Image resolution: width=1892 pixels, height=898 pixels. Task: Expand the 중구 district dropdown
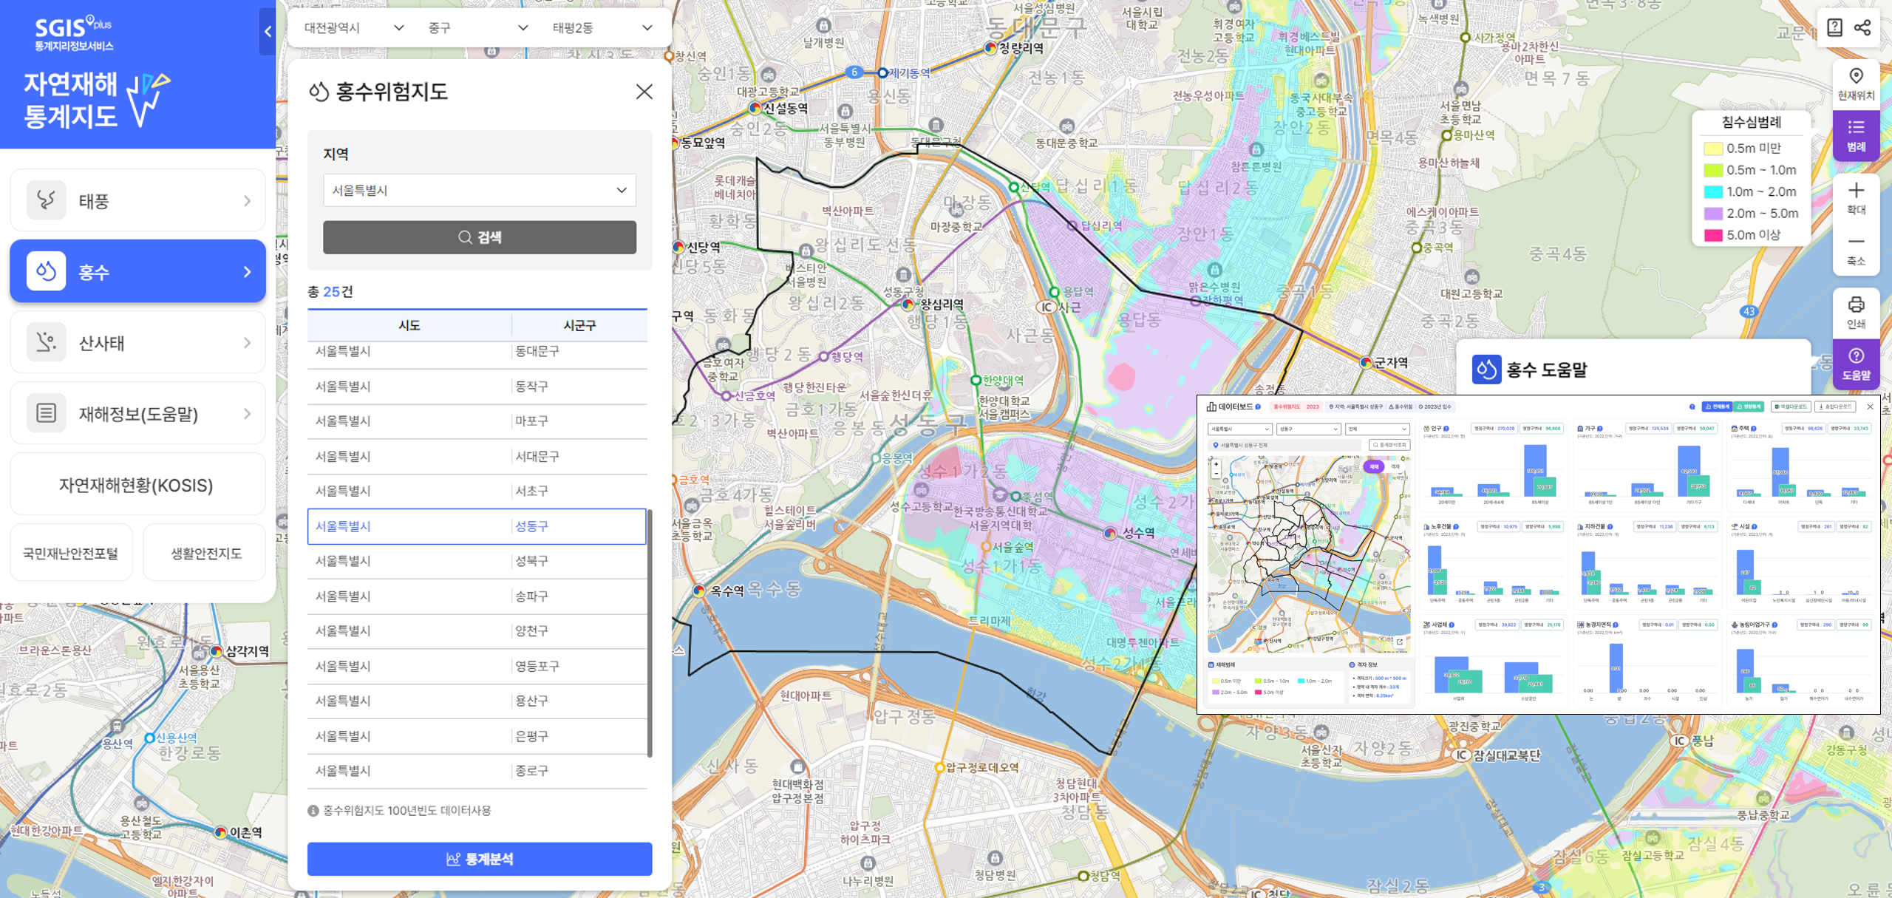tap(477, 28)
